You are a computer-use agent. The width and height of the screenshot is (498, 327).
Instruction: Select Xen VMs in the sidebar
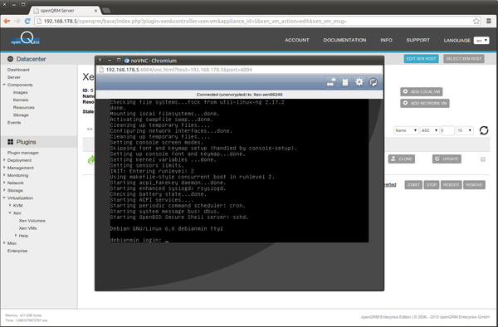pos(27,228)
